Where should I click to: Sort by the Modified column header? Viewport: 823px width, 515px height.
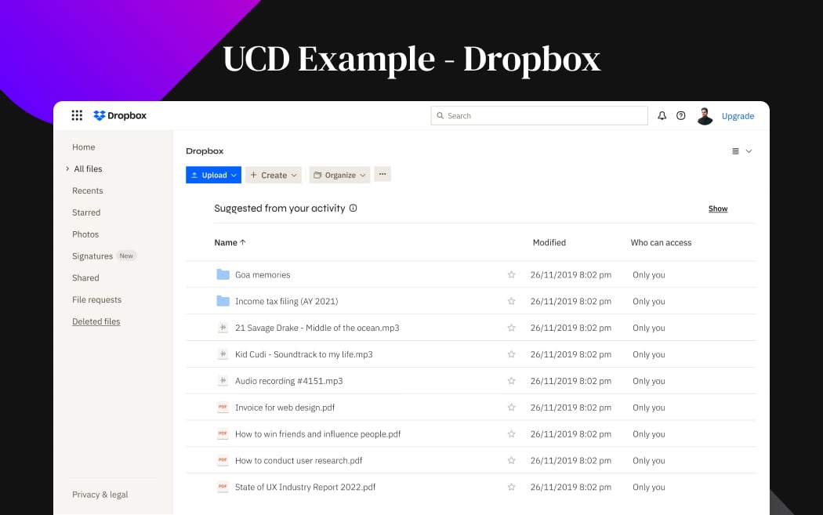549,242
